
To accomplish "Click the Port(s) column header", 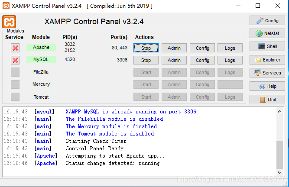I will click(x=119, y=37).
